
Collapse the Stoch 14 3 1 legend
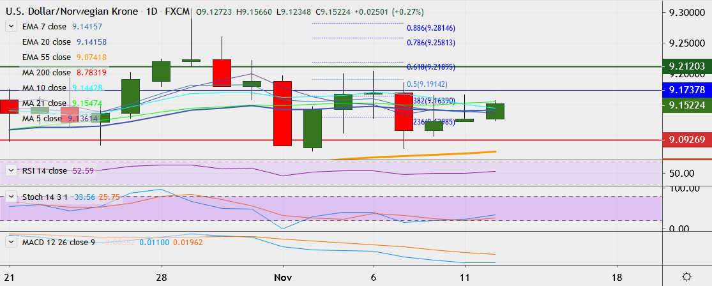tap(11, 197)
